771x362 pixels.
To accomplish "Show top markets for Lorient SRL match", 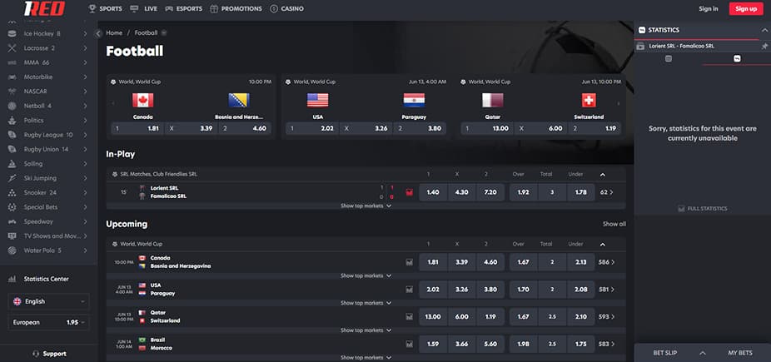I will [366, 206].
